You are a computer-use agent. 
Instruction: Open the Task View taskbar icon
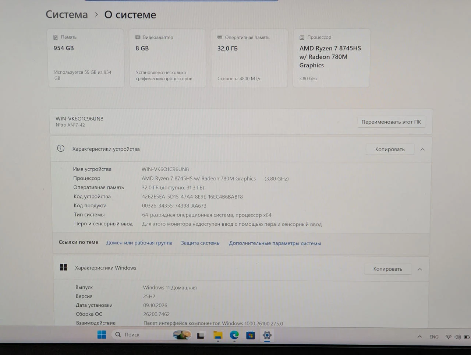pyautogui.click(x=201, y=335)
